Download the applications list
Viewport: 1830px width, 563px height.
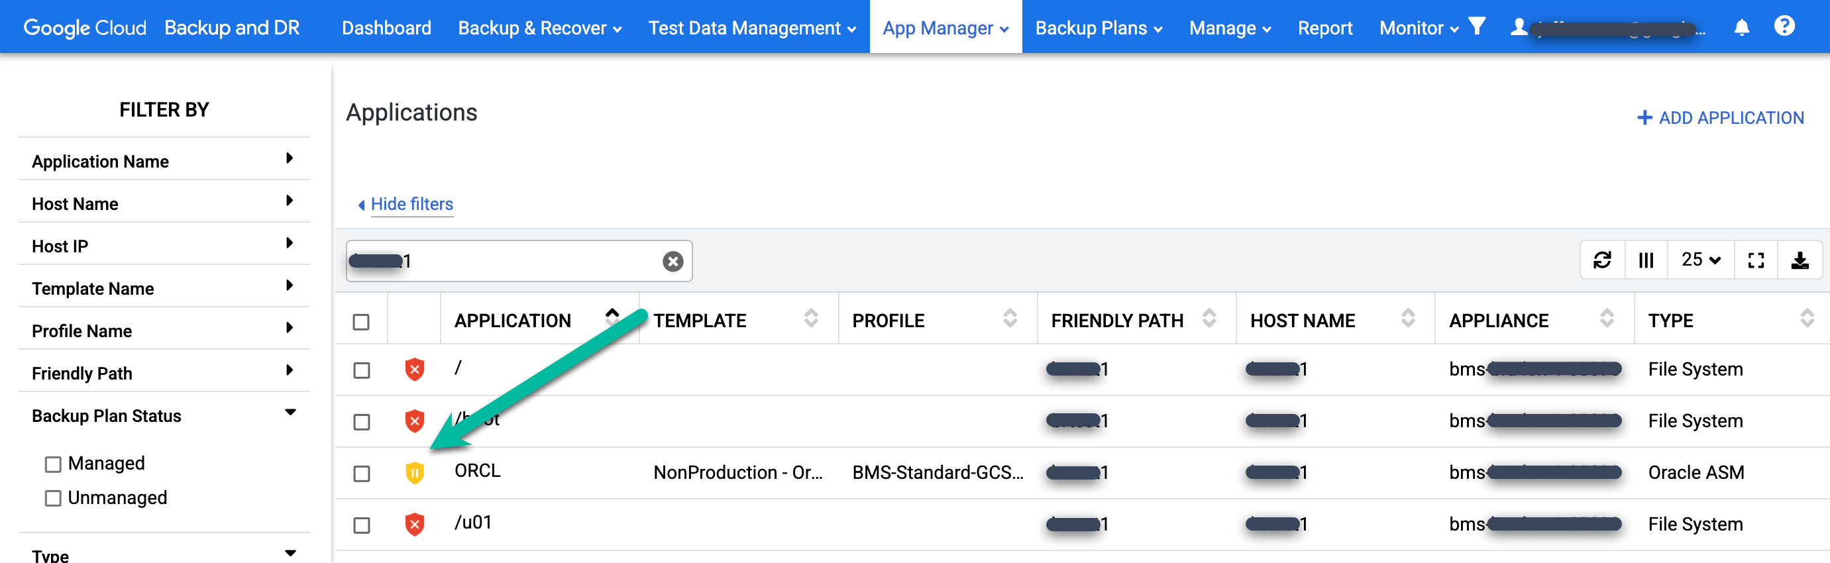pos(1800,260)
